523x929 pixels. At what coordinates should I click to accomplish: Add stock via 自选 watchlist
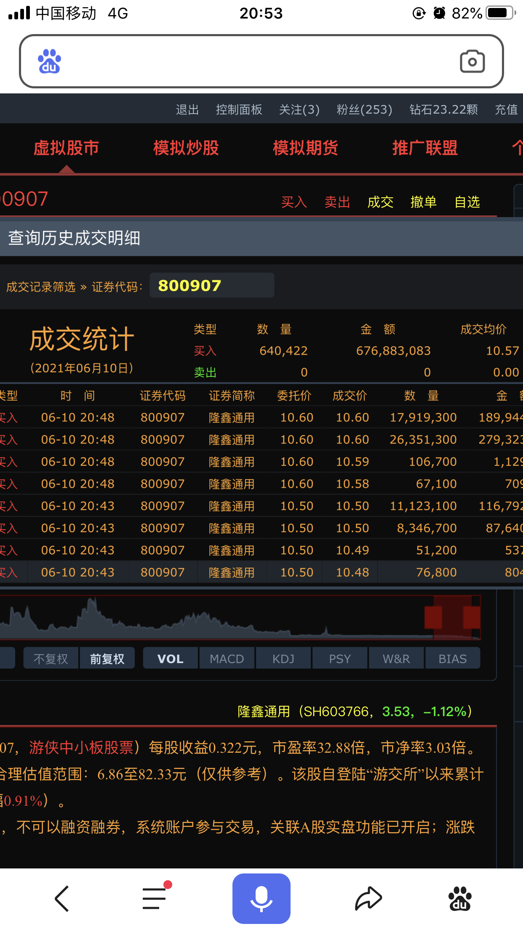click(467, 202)
